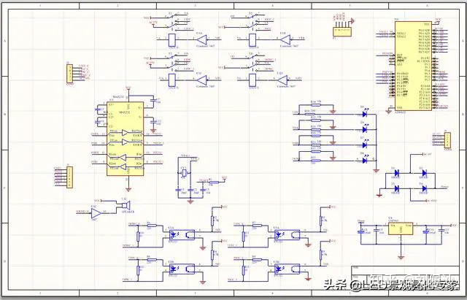Select the third LED from the top
The width and height of the screenshot is (467, 300).
pos(365,145)
